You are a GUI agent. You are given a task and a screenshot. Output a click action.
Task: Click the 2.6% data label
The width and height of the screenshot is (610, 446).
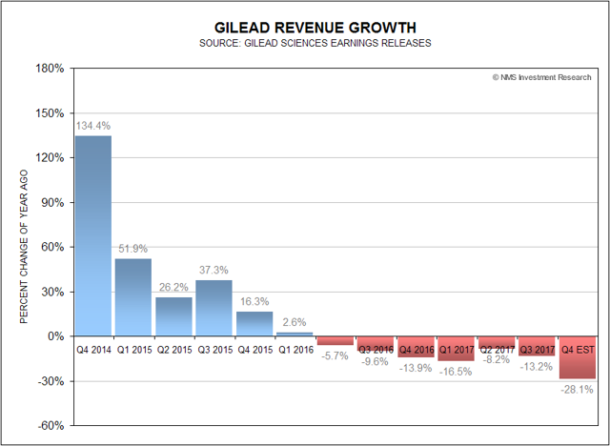pos(295,322)
